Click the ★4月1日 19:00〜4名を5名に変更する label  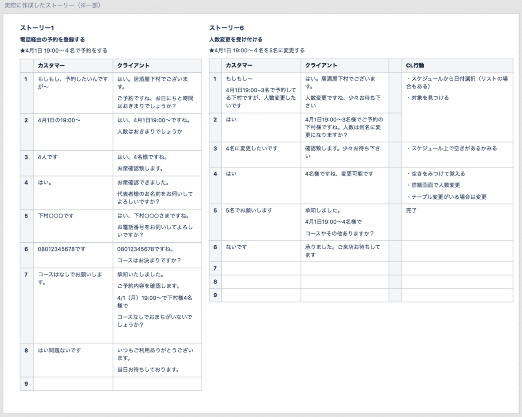pos(257,50)
